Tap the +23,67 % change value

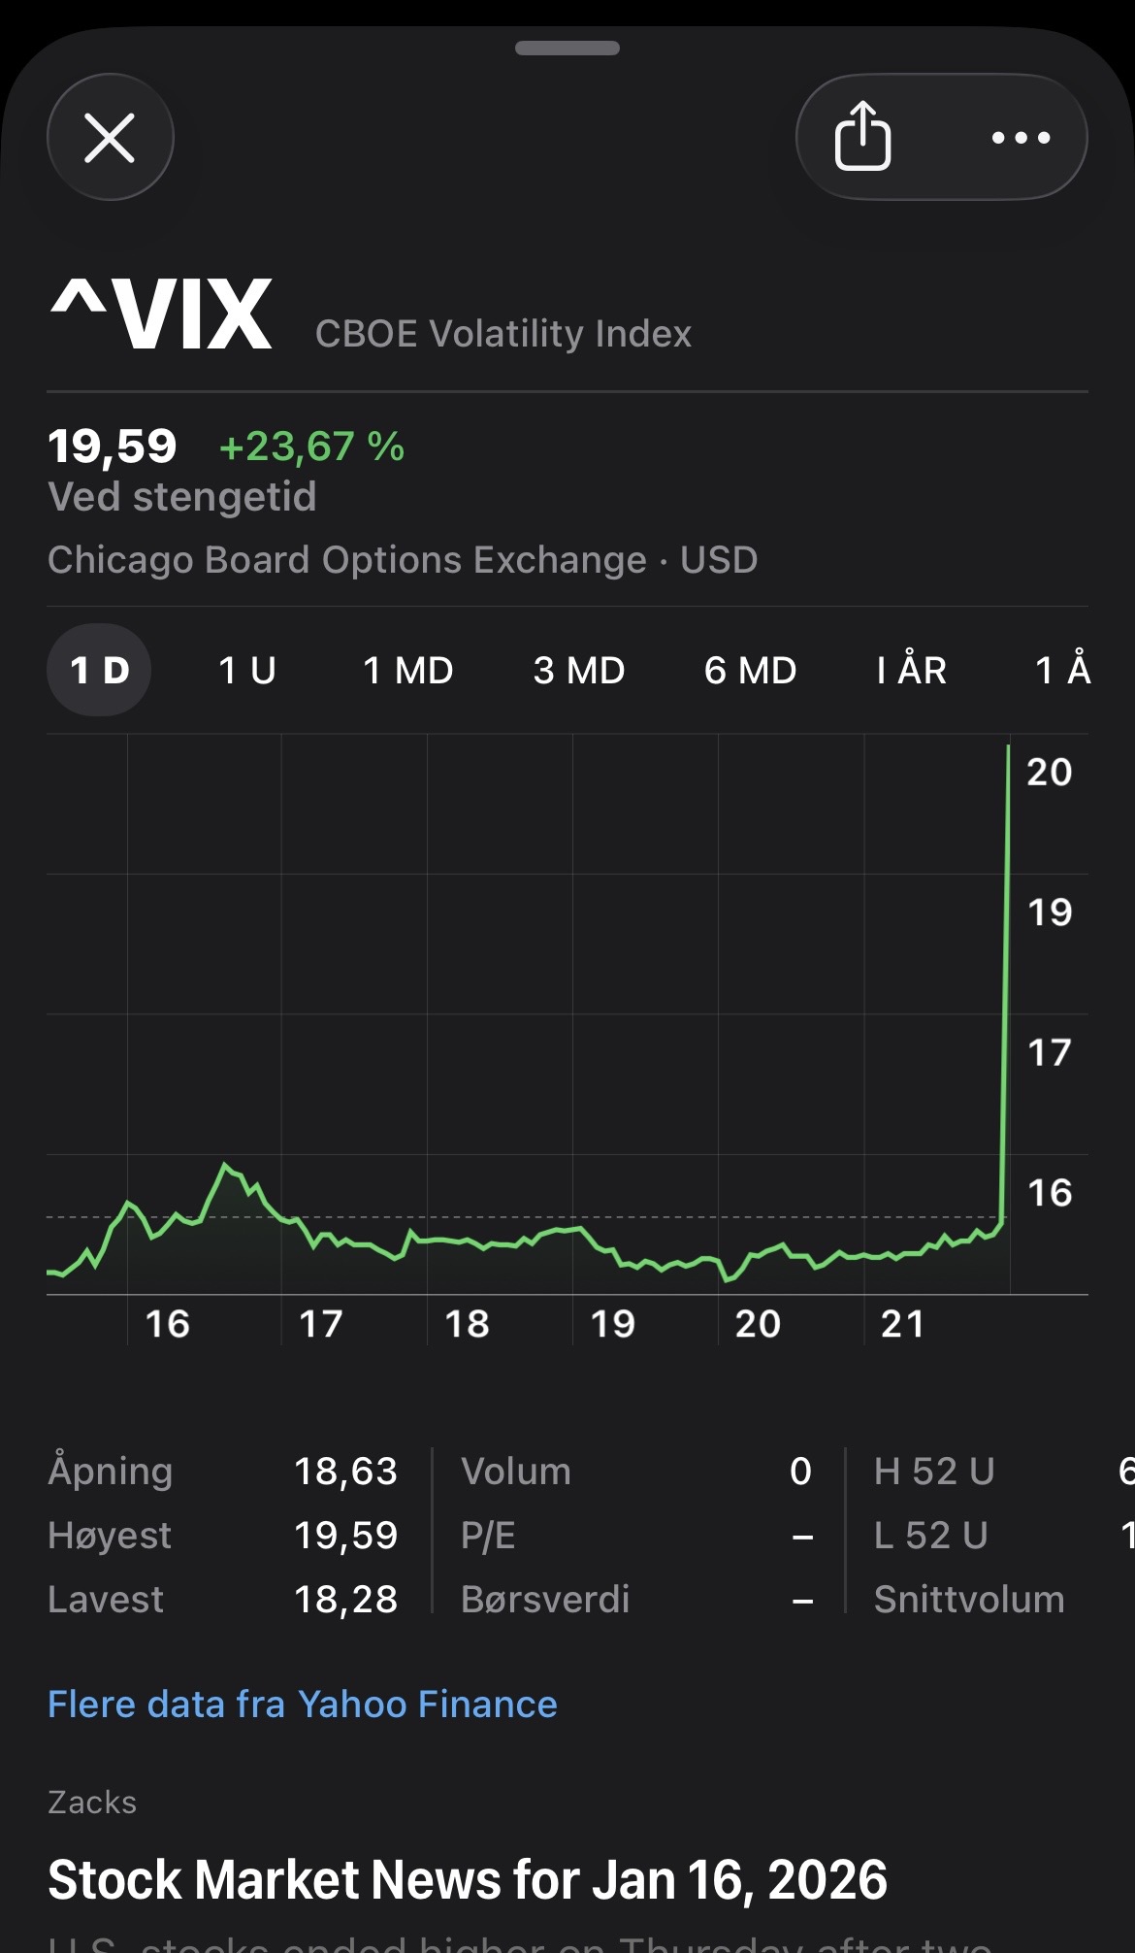[311, 447]
